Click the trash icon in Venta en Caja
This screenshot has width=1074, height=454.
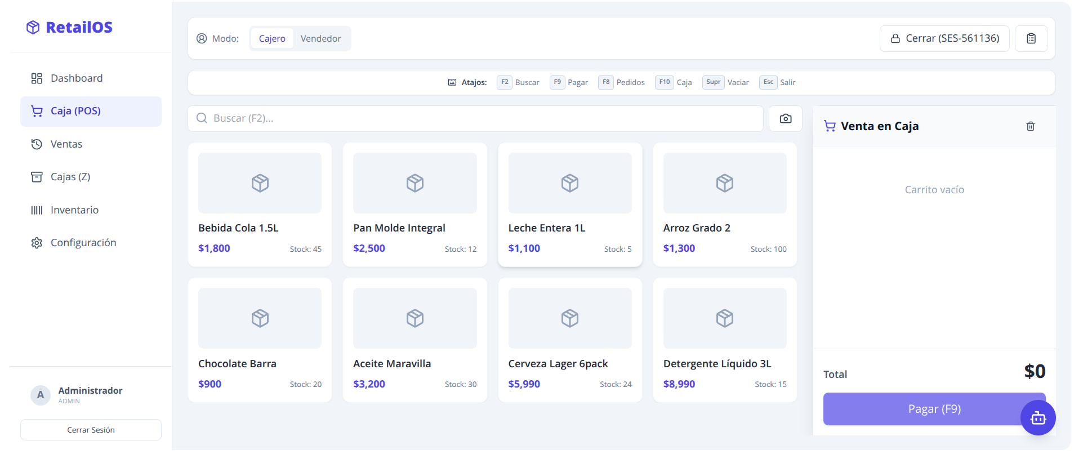coord(1030,126)
